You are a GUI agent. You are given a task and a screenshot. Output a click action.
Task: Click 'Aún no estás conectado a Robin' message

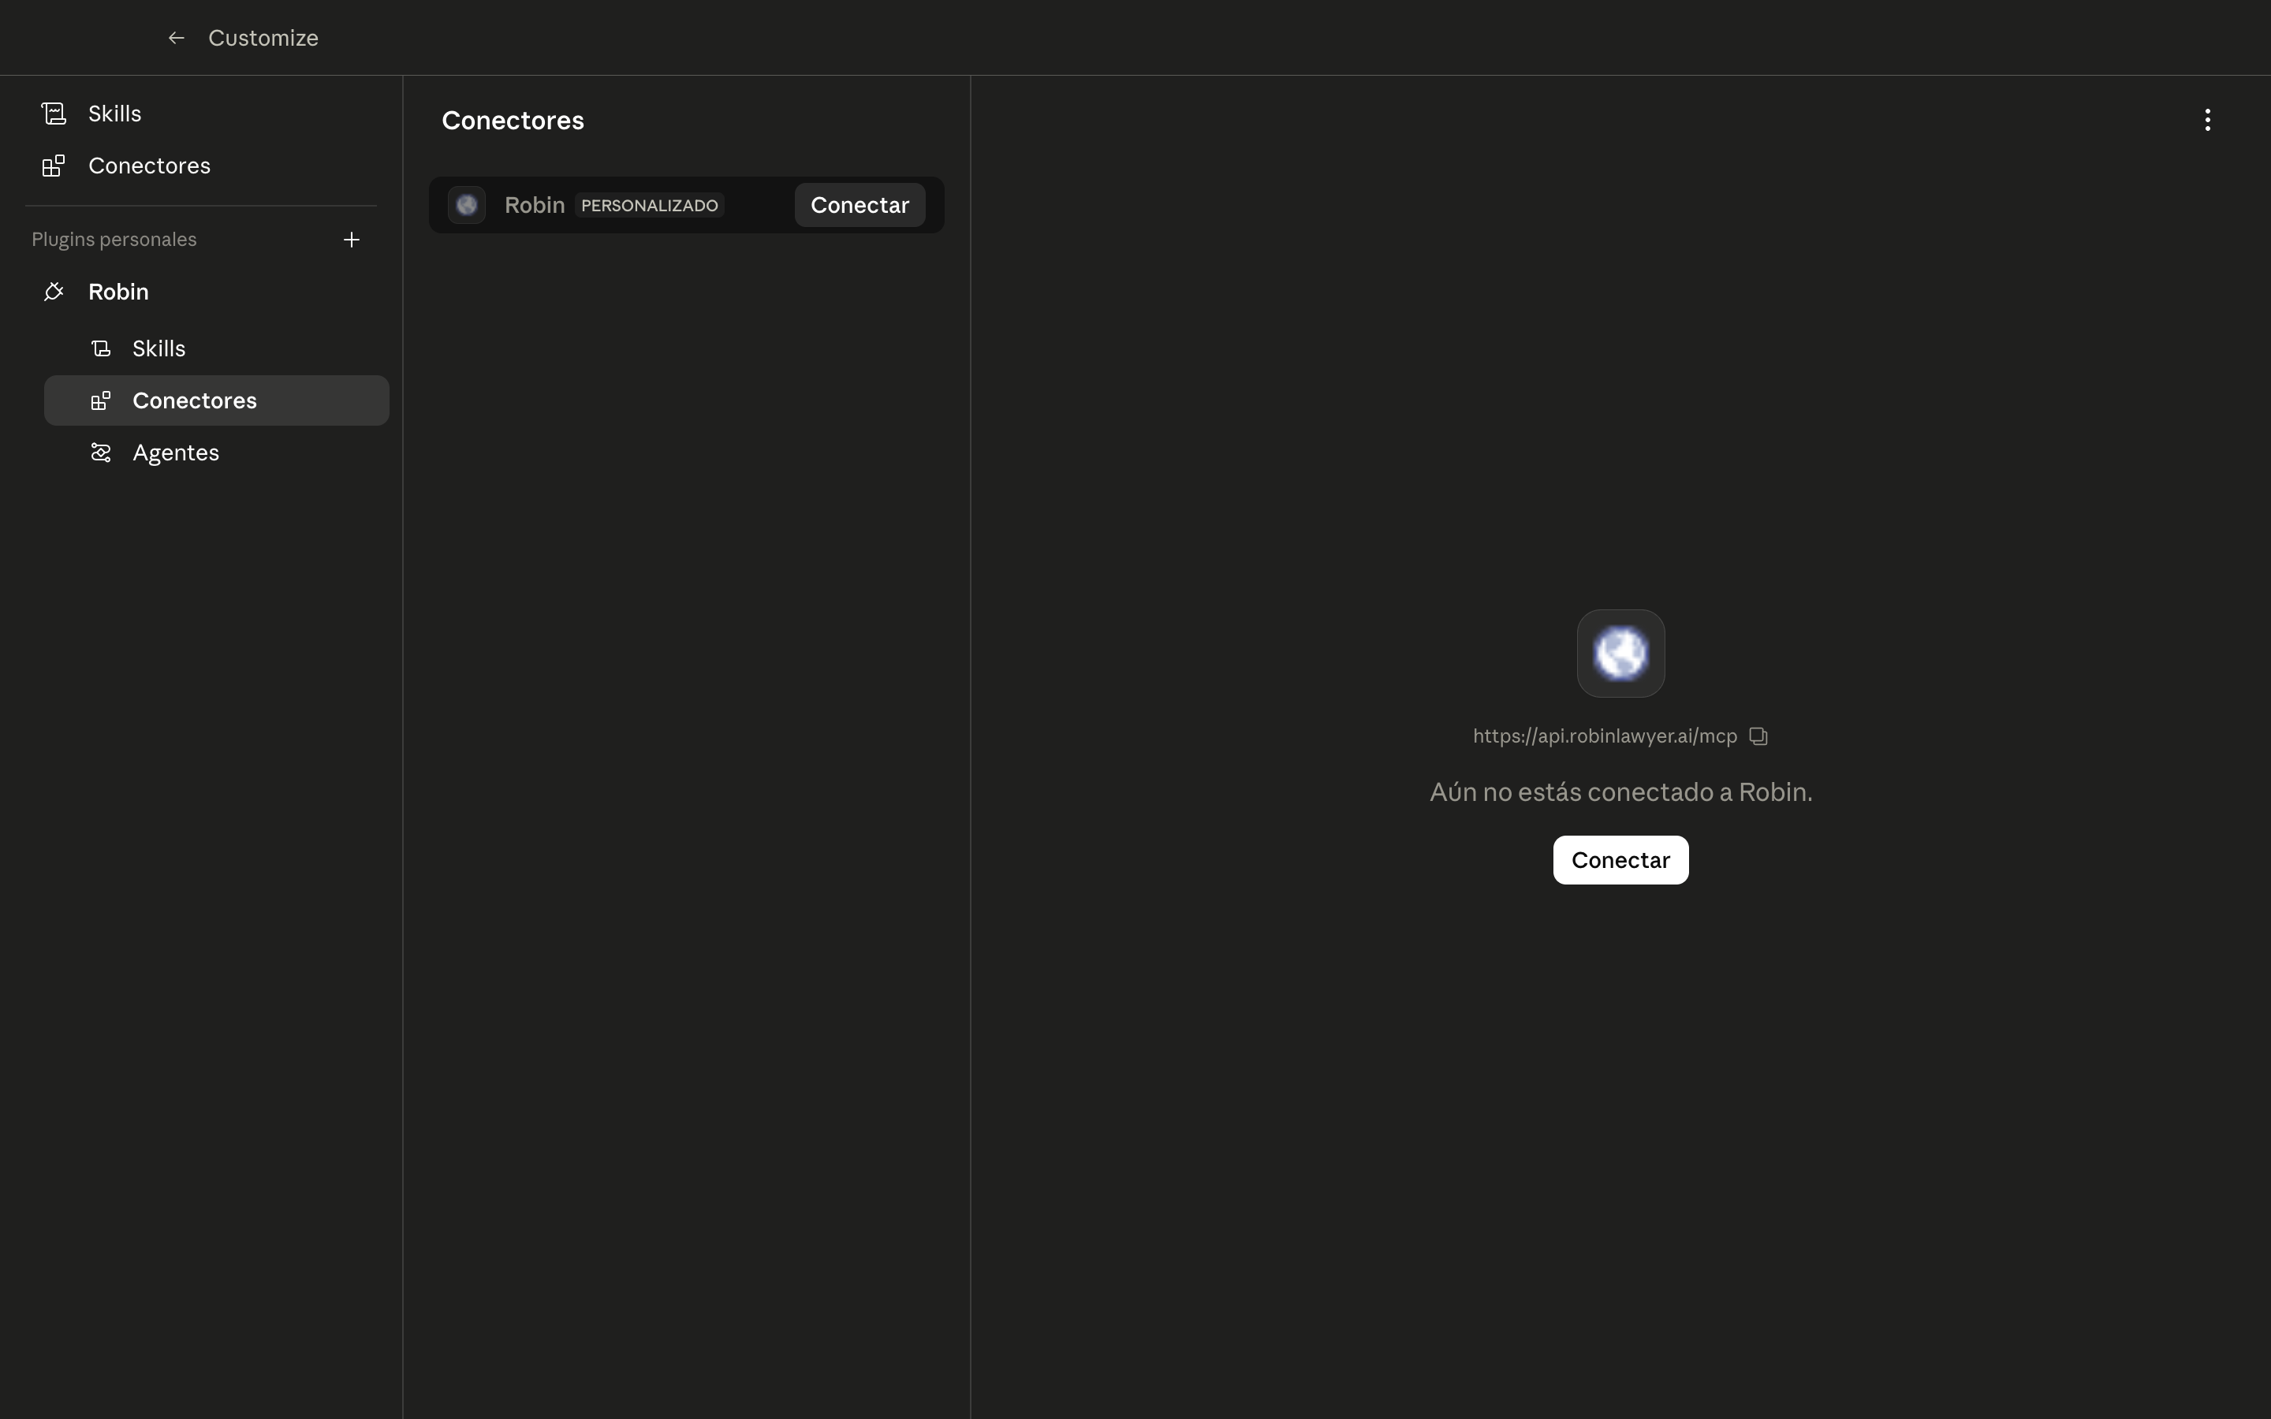point(1620,793)
